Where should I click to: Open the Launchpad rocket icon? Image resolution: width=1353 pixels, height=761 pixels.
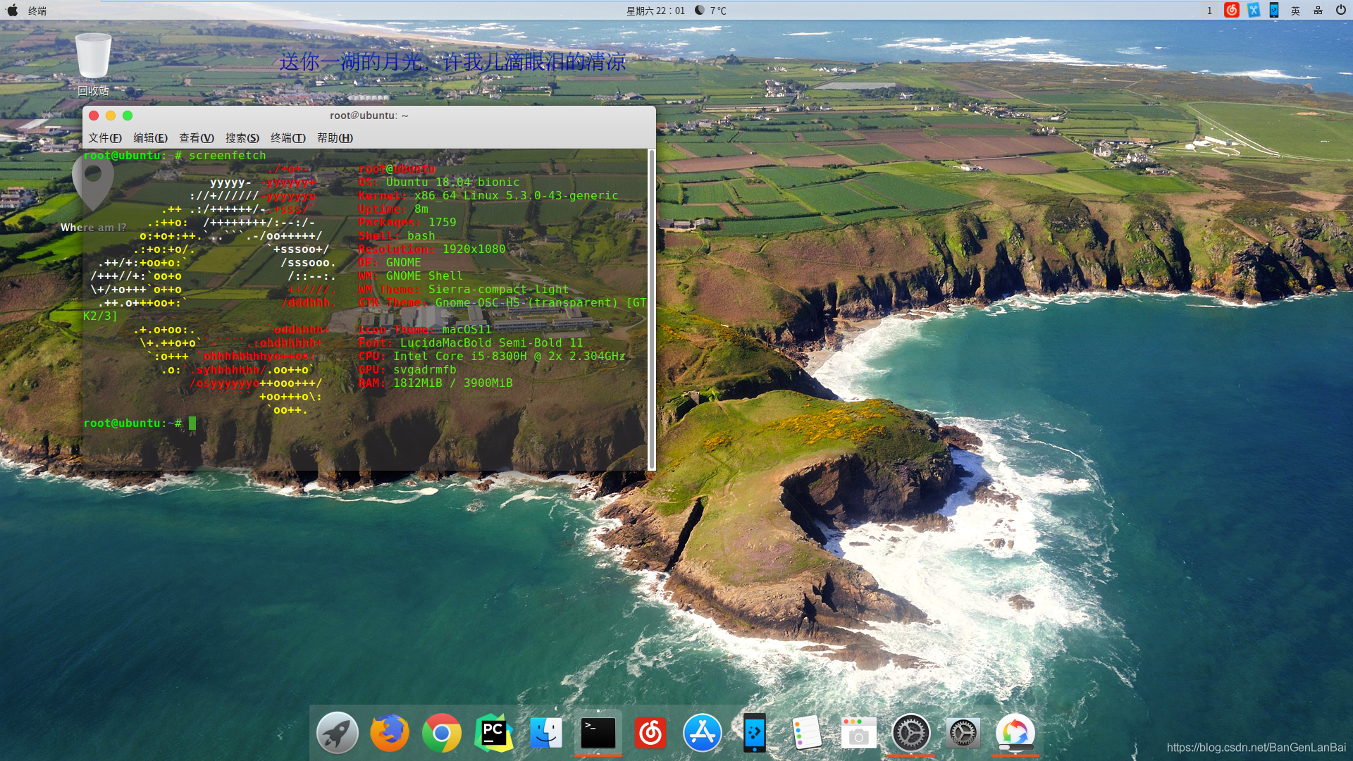[338, 734]
